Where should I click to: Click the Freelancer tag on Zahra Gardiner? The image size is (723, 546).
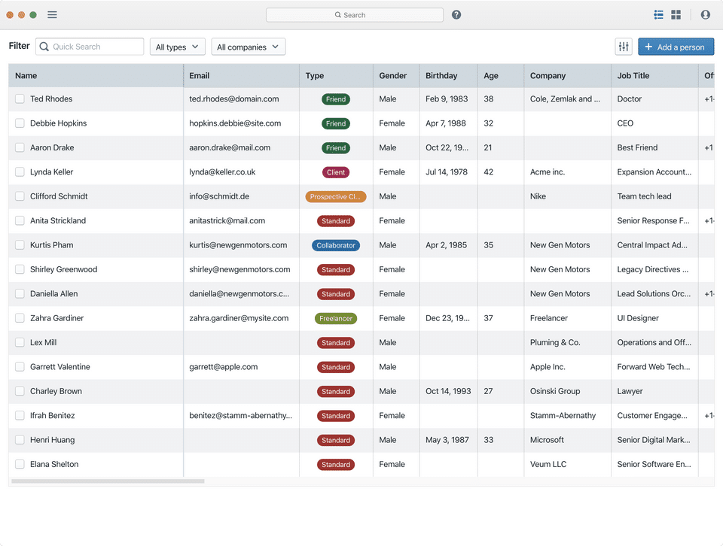[336, 318]
